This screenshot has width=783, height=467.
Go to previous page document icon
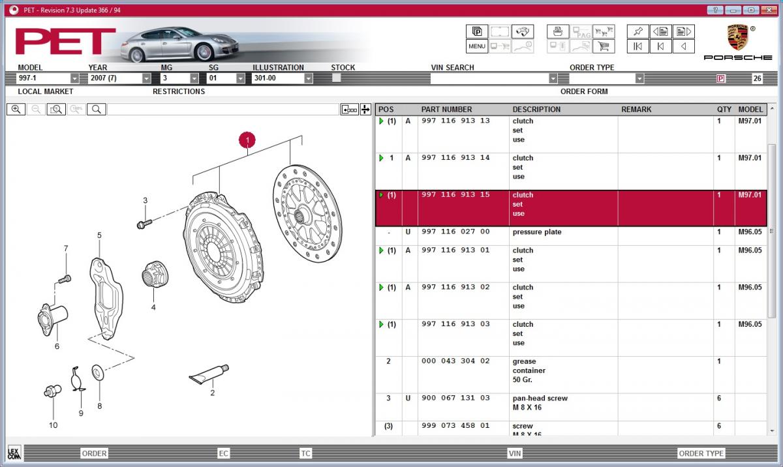point(660,31)
